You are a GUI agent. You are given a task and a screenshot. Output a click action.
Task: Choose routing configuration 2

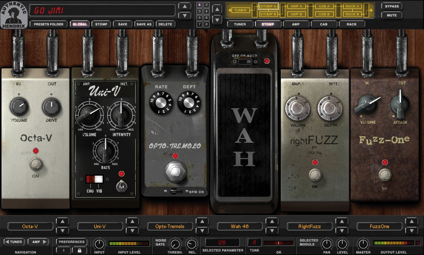(x=207, y=5)
